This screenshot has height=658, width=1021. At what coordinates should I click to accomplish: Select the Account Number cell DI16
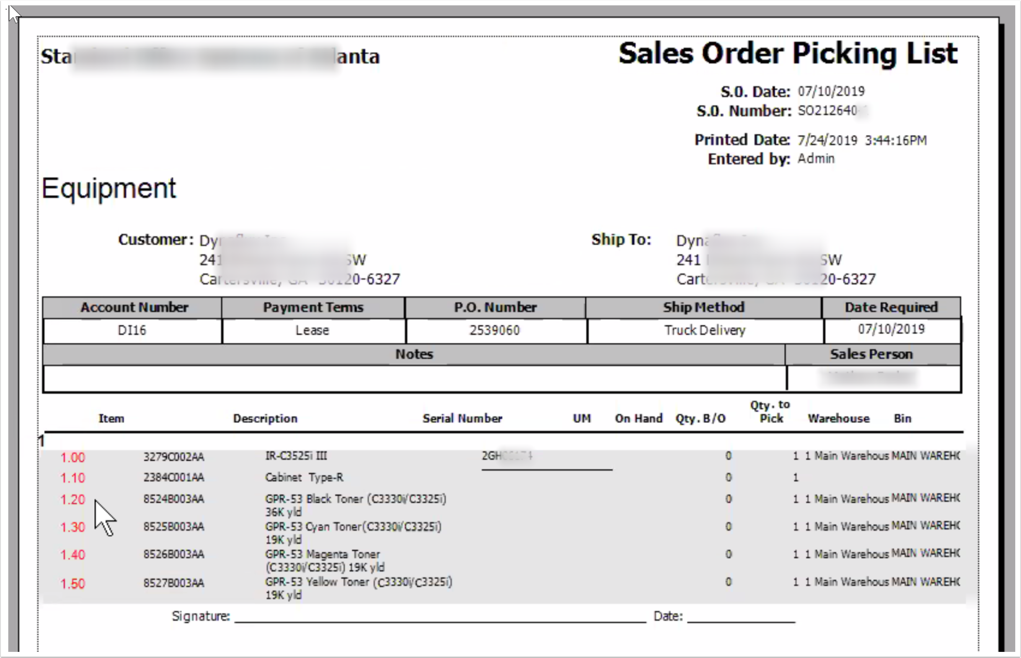(132, 330)
